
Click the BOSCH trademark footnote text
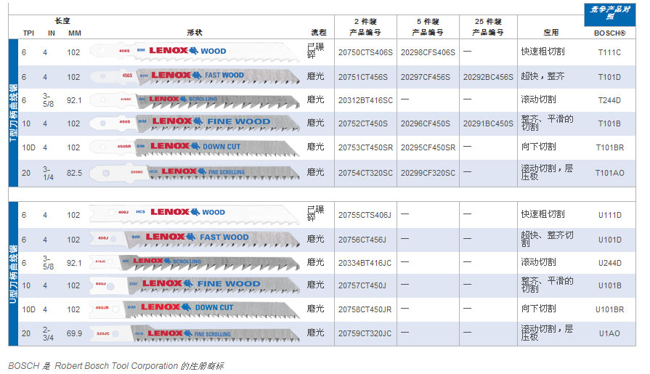point(116,366)
